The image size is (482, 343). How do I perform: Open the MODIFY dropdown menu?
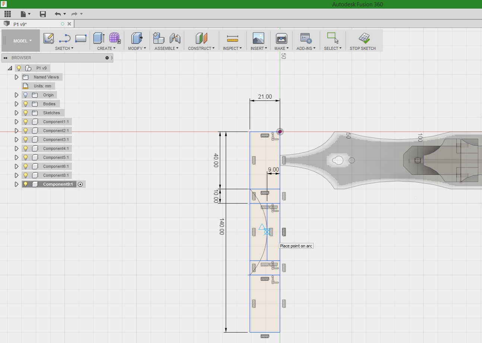(137, 48)
